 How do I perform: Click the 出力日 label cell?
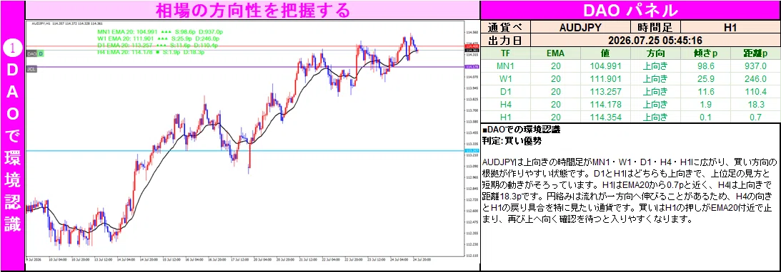(506, 40)
